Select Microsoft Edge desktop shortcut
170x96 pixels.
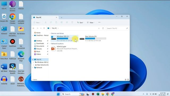pos(21,56)
